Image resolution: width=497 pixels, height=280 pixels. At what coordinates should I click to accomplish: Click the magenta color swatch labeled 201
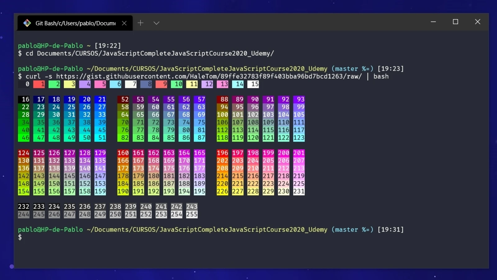pyautogui.click(x=299, y=153)
